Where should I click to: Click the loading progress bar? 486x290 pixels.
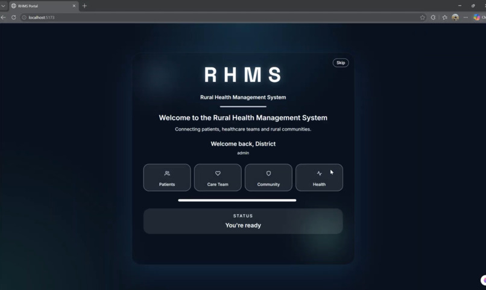tap(237, 200)
